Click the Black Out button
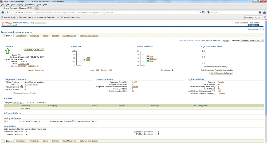 click(39, 50)
